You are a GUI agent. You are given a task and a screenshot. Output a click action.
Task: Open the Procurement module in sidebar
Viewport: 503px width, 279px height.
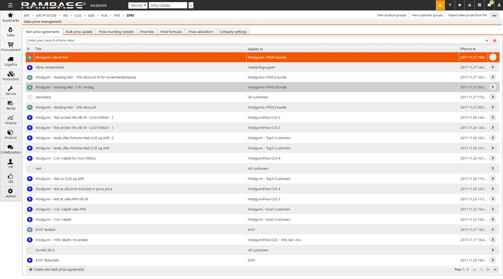[11, 47]
